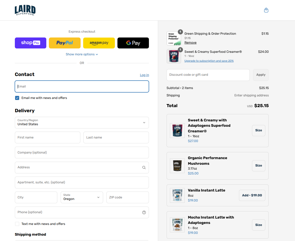Open the shopping bag cart icon
Image resolution: width=295 pixels, height=241 pixels.
click(x=266, y=10)
